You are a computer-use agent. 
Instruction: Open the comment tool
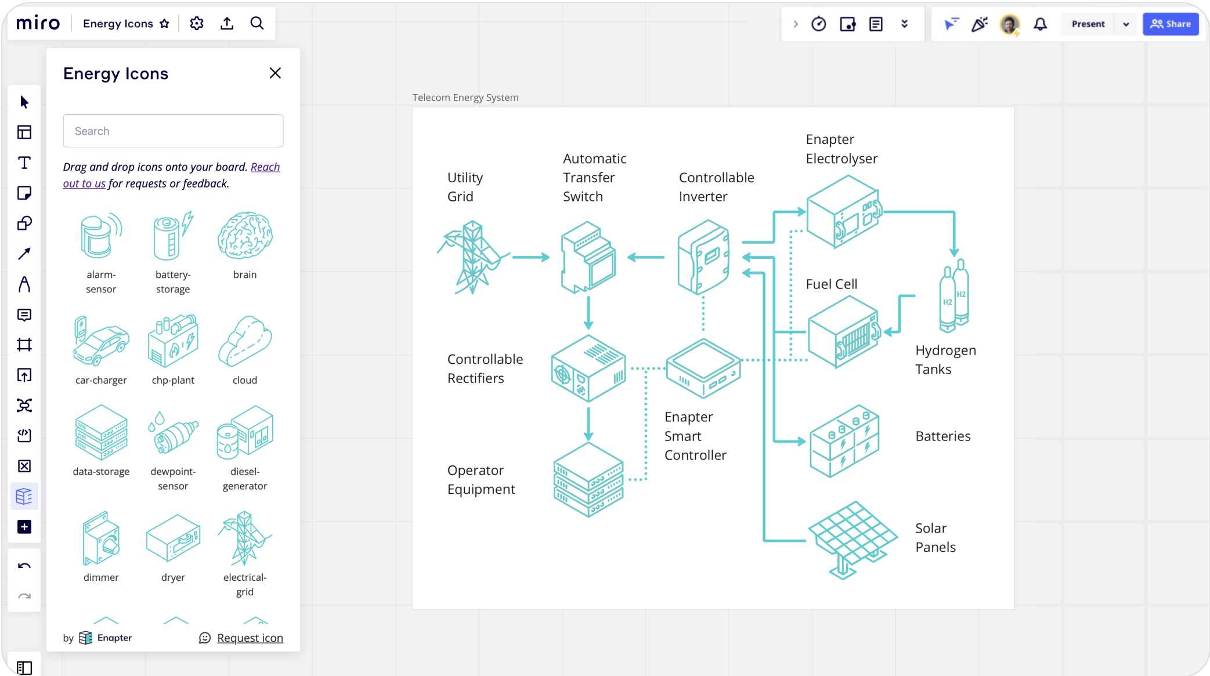click(x=24, y=315)
